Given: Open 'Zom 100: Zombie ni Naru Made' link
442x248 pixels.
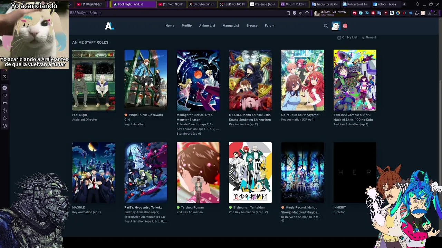Looking at the screenshot, I should [353, 117].
